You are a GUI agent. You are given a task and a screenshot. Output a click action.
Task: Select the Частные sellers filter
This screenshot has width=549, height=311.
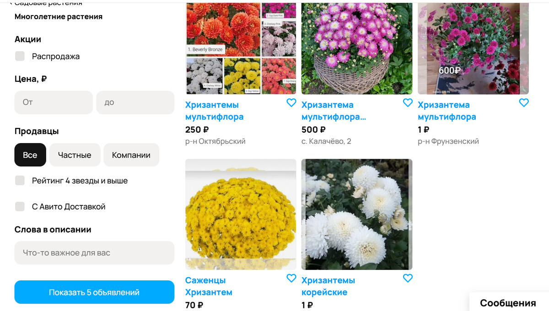[x=75, y=155]
